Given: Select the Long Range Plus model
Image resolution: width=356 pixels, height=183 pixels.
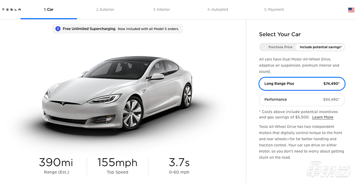Looking at the screenshot, I should (x=302, y=84).
